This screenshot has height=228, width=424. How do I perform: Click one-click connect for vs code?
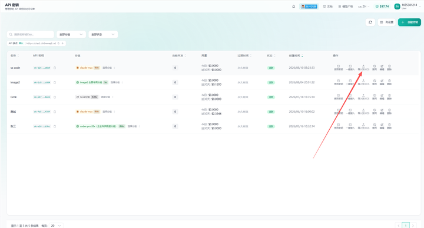(350, 68)
